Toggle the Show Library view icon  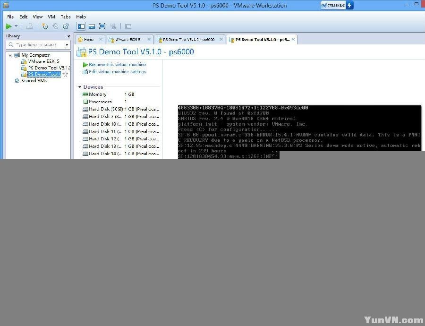click(81, 26)
